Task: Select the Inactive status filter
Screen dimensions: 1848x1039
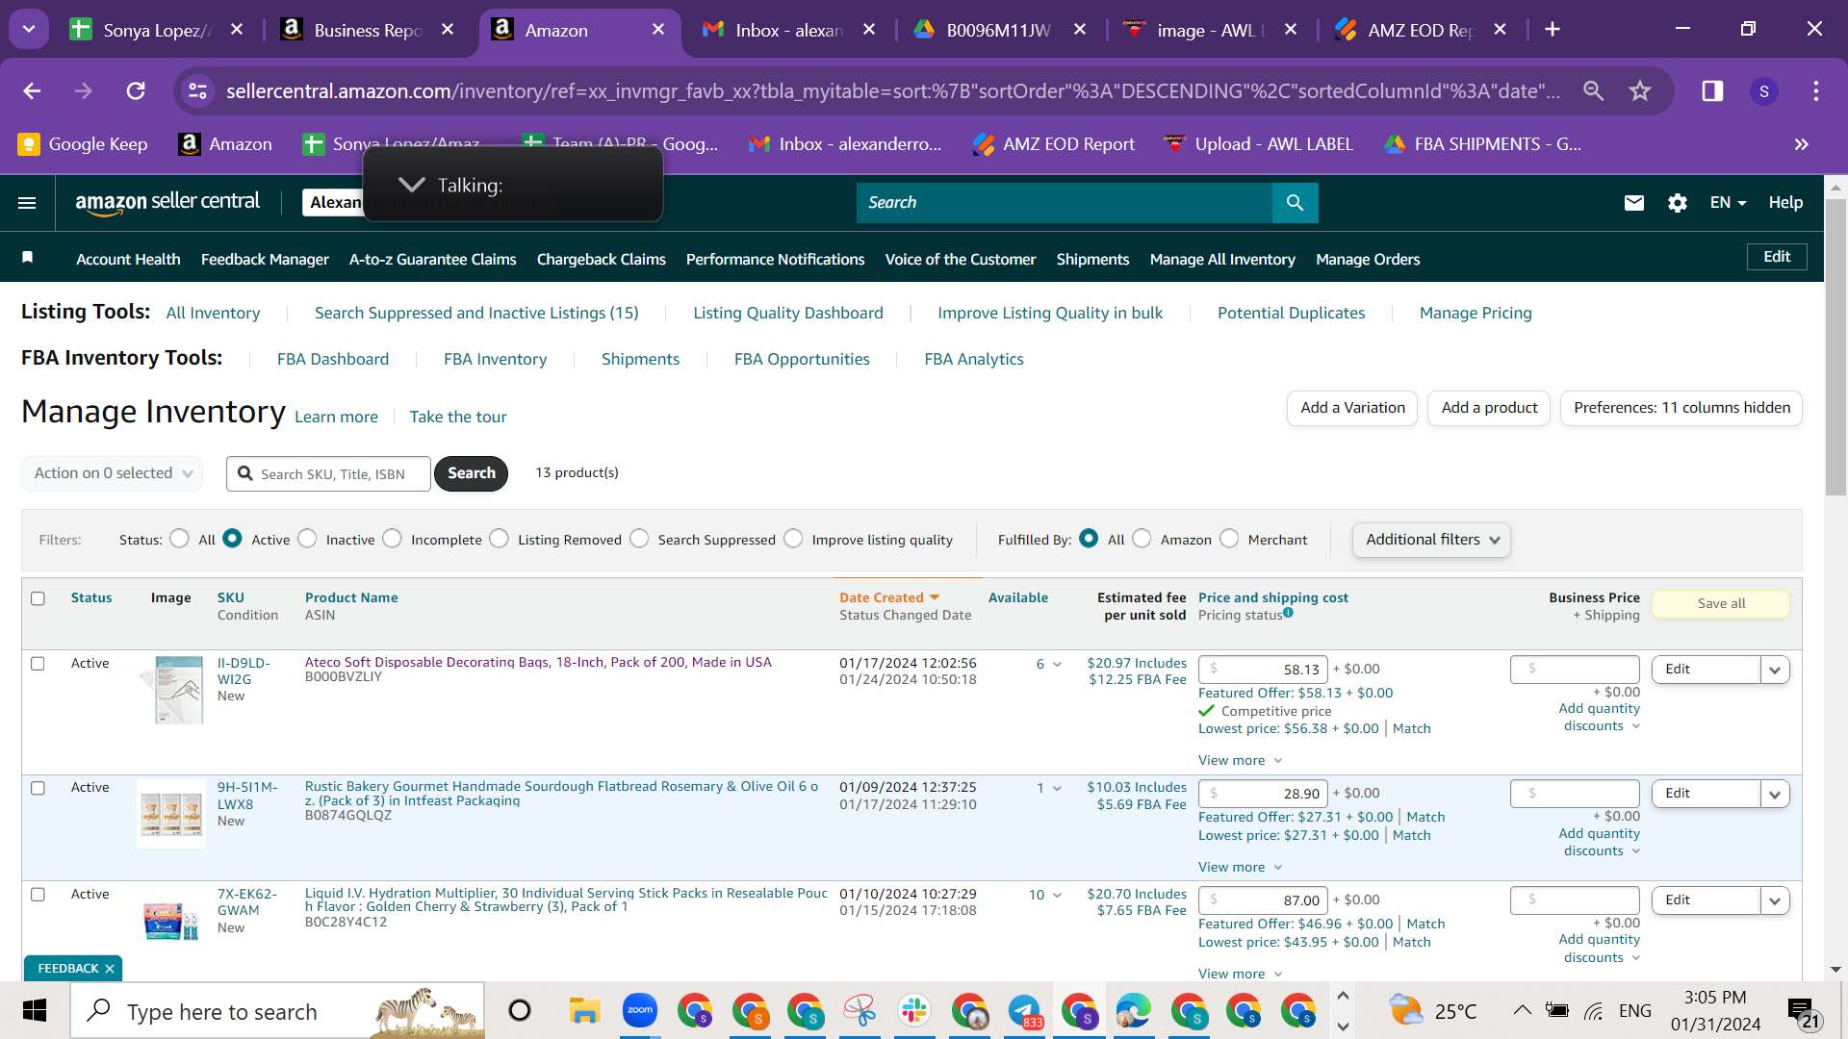Action: (307, 539)
